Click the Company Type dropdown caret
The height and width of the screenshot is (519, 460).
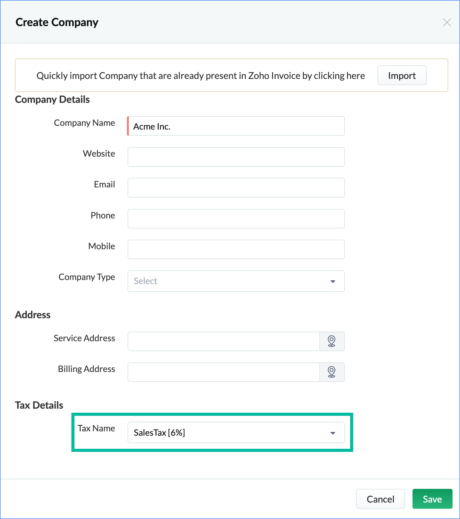[333, 282]
